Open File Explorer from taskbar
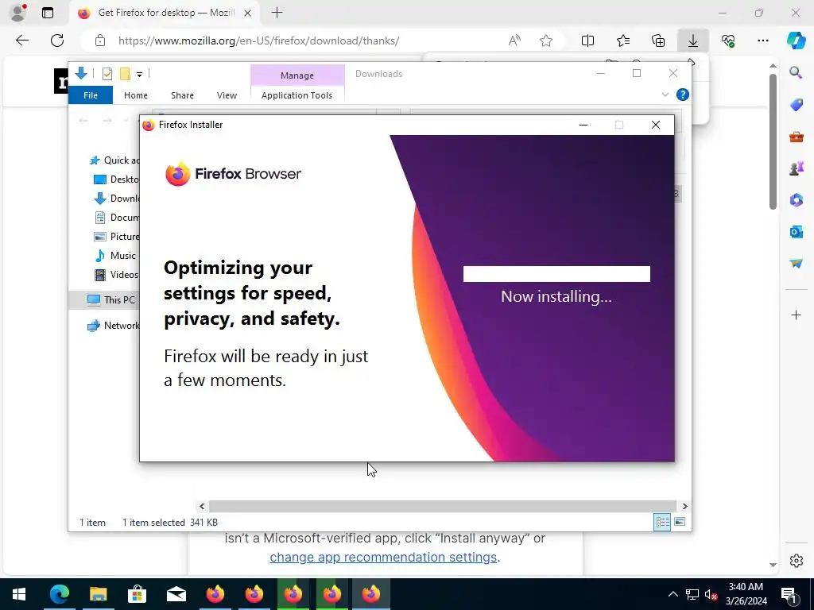 (98, 594)
